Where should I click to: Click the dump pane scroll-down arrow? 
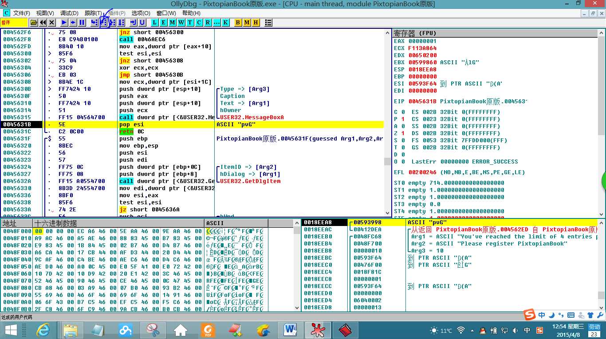(x=297, y=308)
